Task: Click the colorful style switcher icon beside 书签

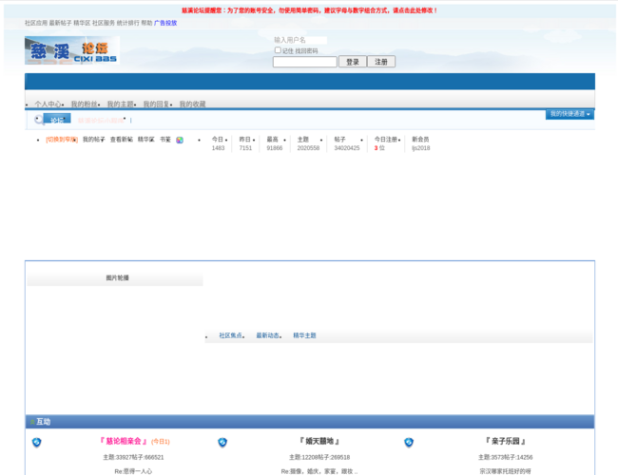Action: tap(180, 140)
